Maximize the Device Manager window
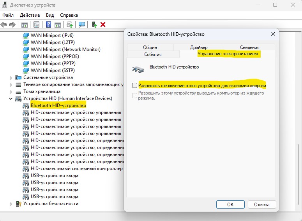 click(x=275, y=5)
